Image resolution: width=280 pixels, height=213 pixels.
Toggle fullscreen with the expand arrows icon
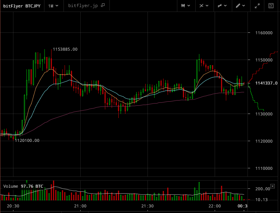pyautogui.click(x=257, y=6)
